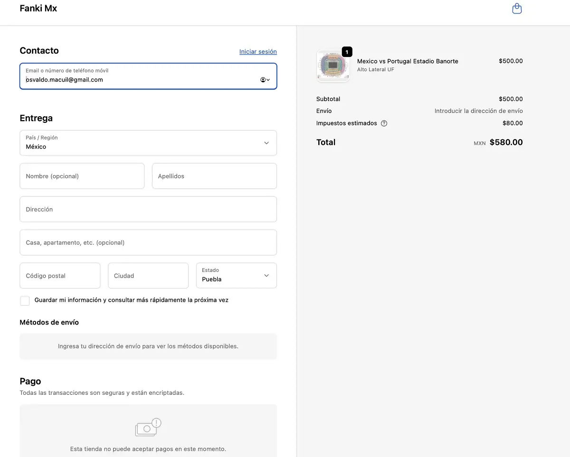Click the shipping methods info box

tap(148, 346)
